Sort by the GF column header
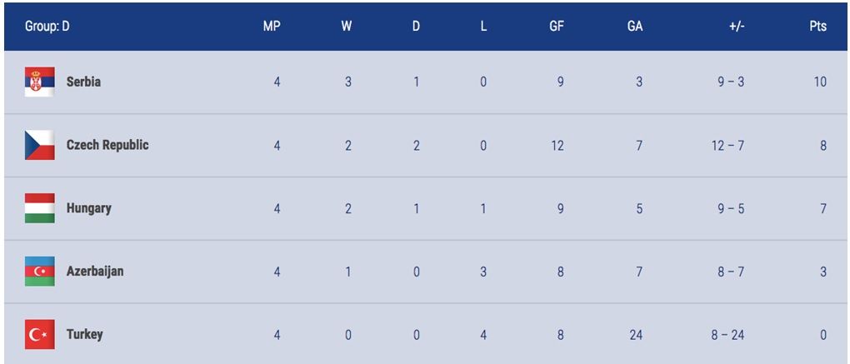 click(x=557, y=27)
